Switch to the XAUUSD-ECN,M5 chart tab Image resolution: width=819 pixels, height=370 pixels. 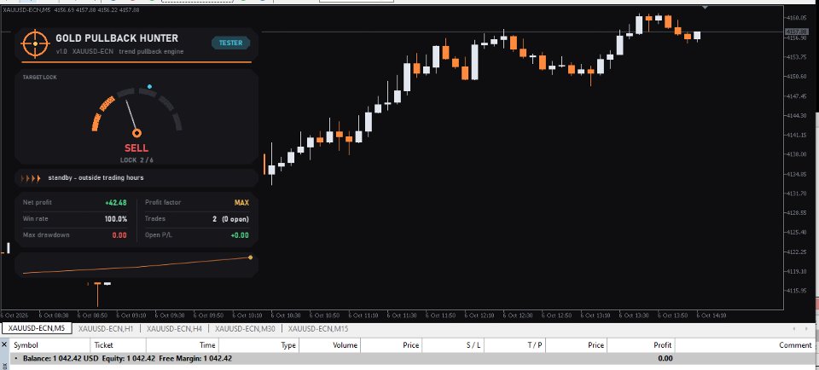pyautogui.click(x=37, y=329)
